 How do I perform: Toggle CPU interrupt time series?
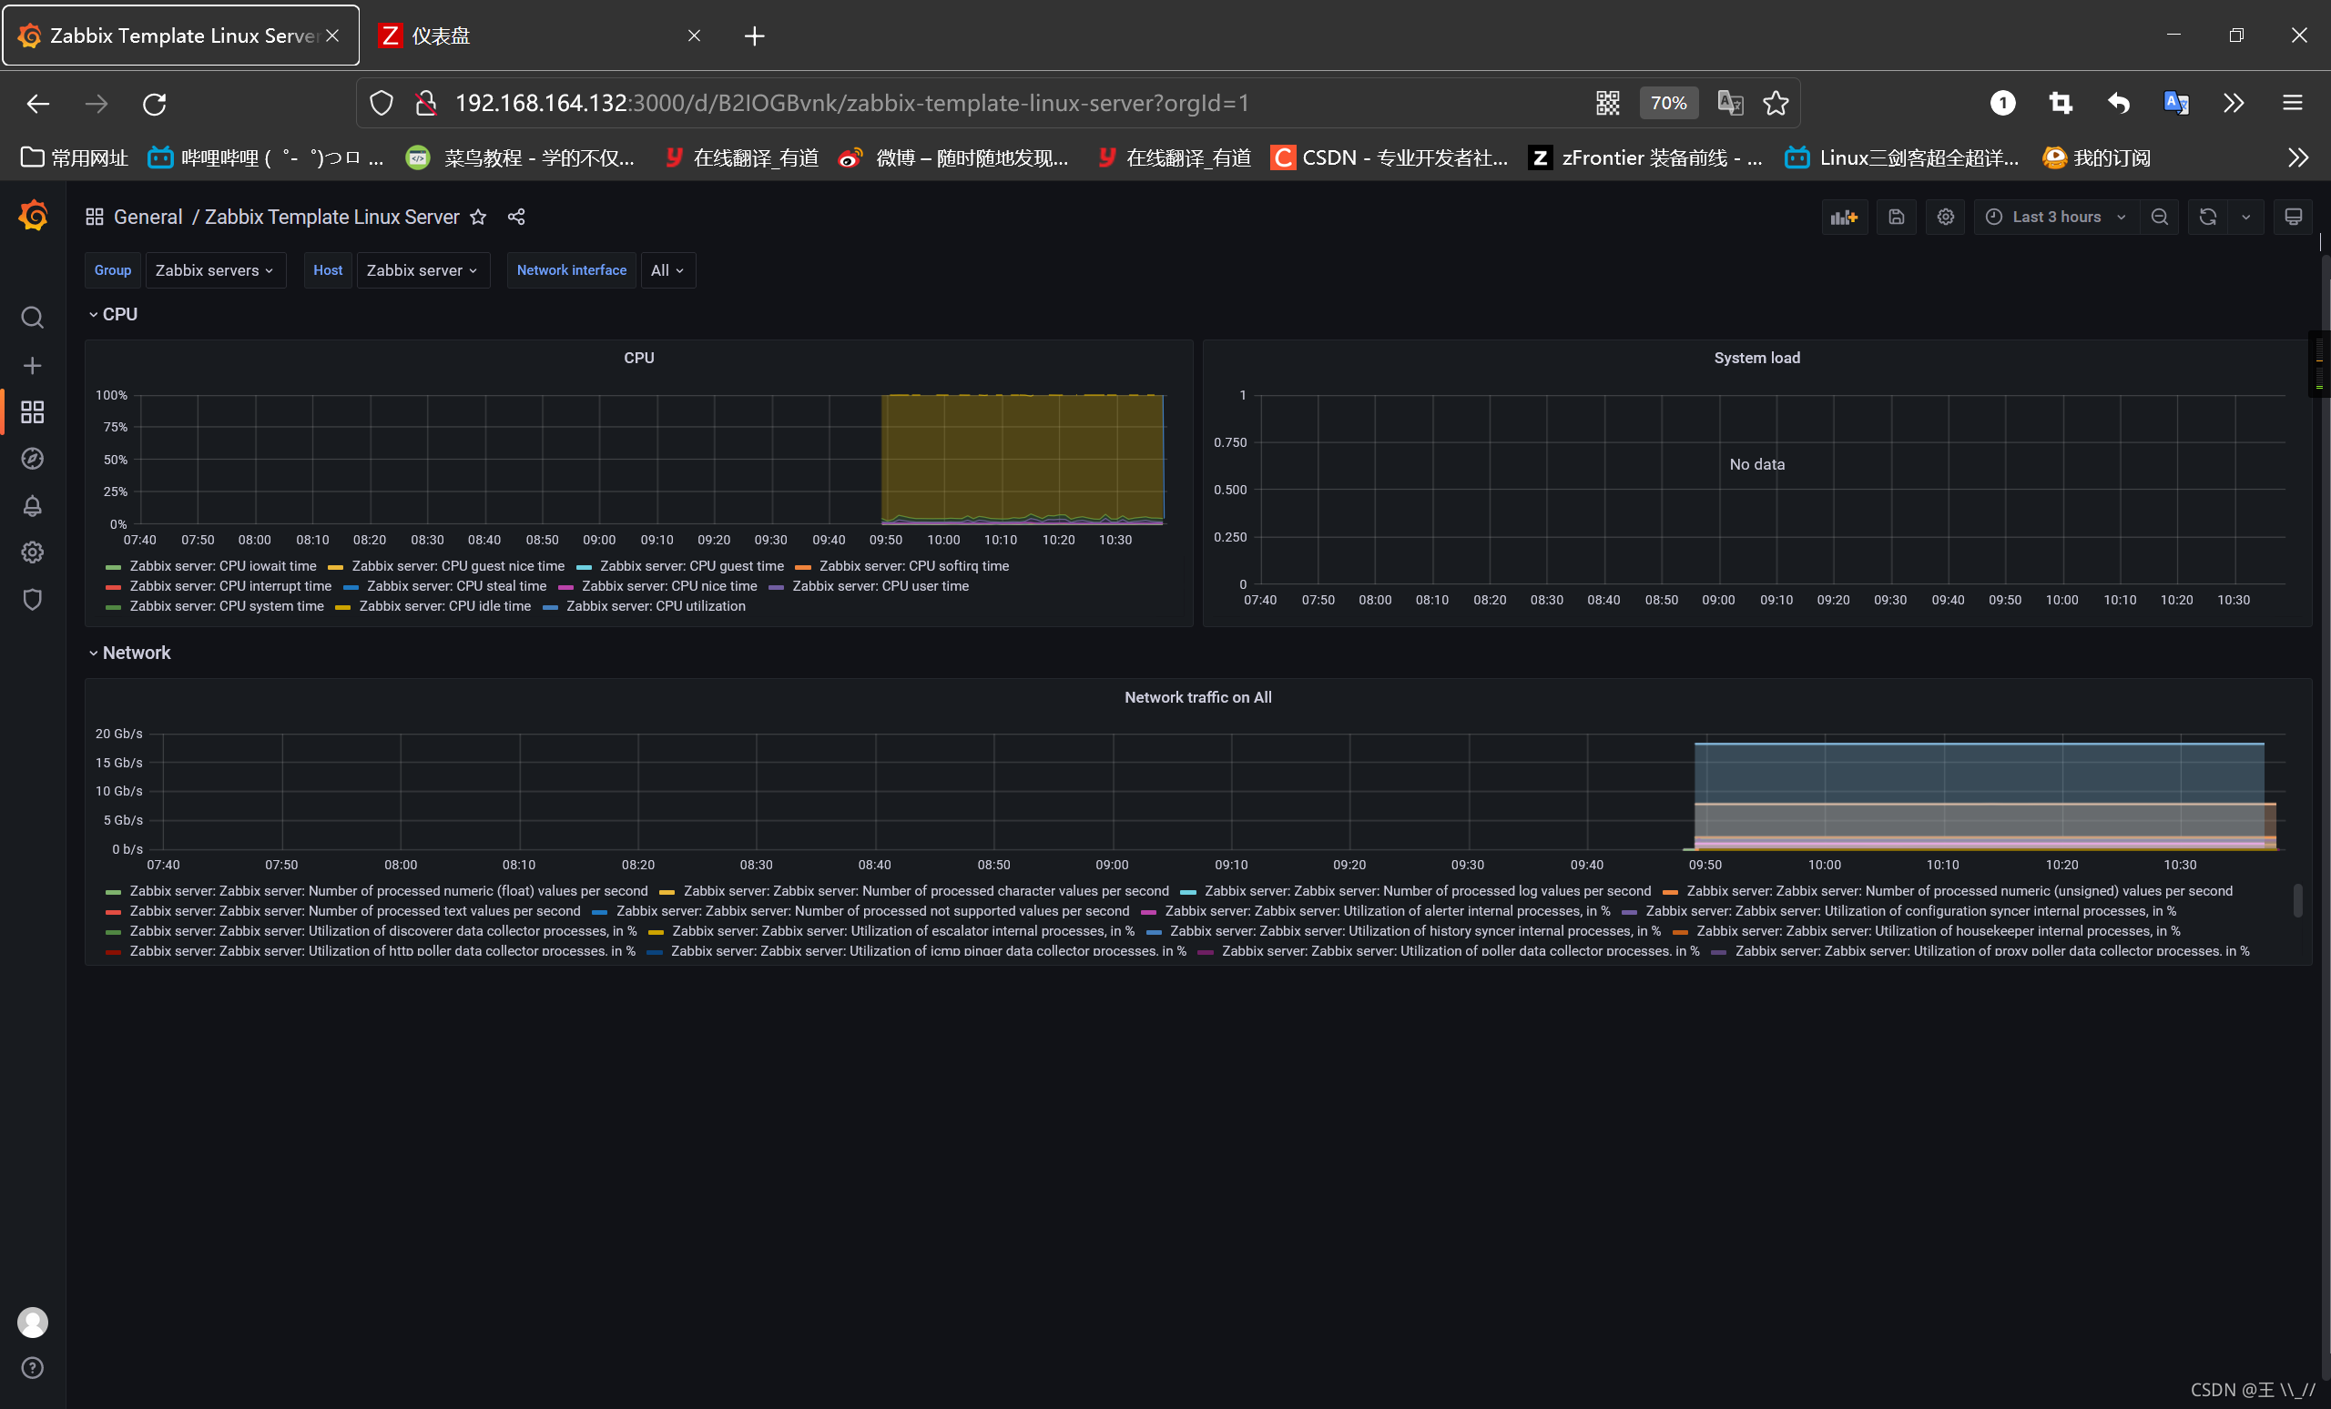[229, 585]
